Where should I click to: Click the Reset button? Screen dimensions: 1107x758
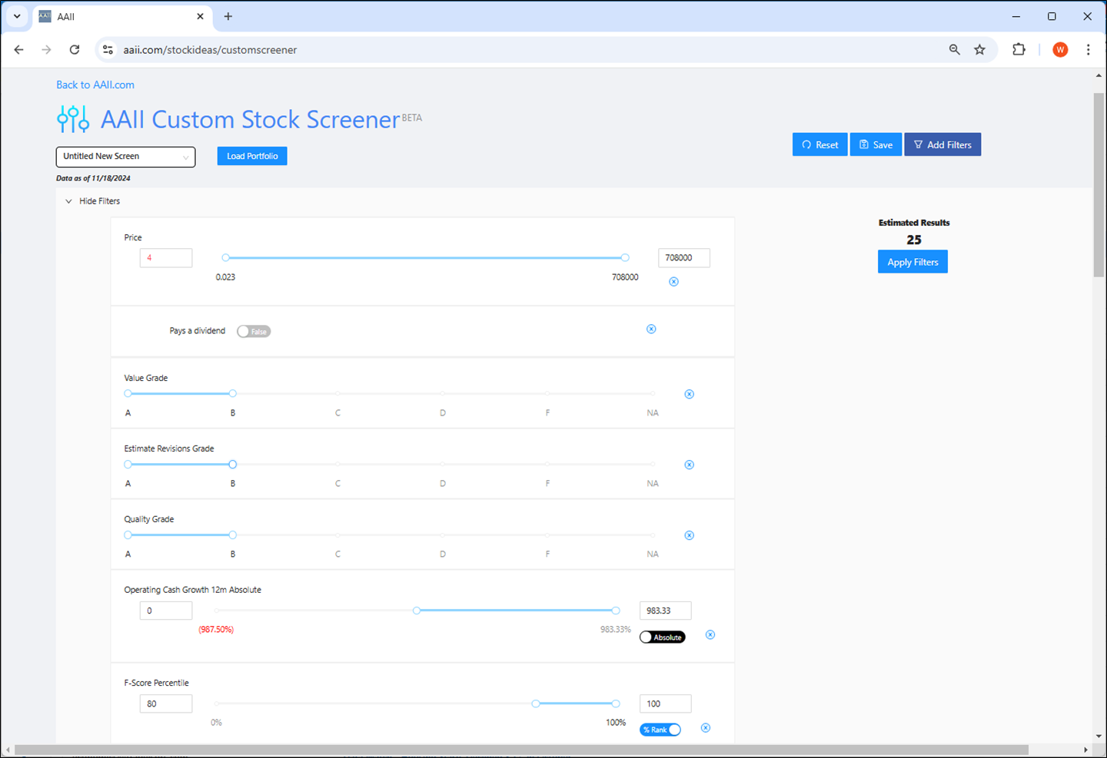(820, 144)
